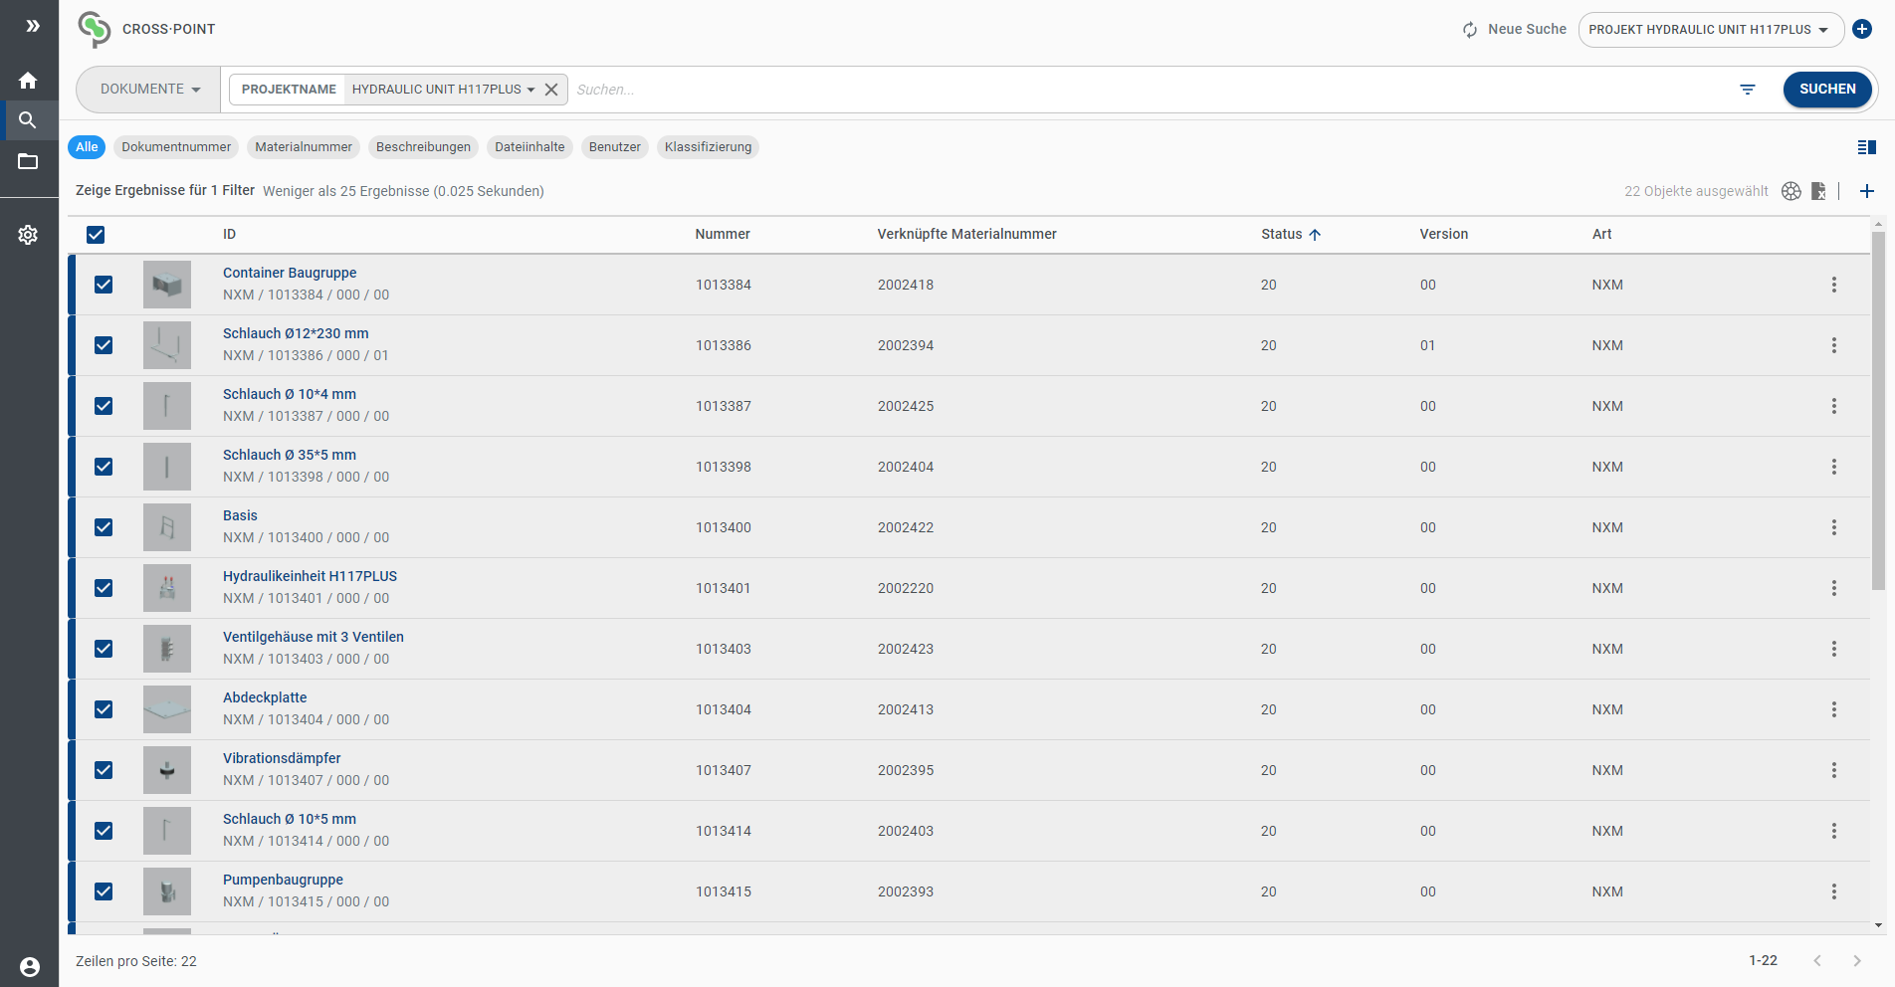Screen dimensions: 1895x987
Task: Open the more menu for the Basis row
Action: (1834, 527)
